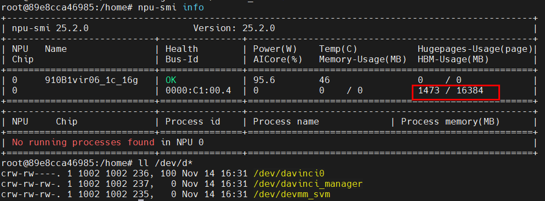Click the '/dev/davinci_manager' device path
545x201 pixels.
point(308,184)
